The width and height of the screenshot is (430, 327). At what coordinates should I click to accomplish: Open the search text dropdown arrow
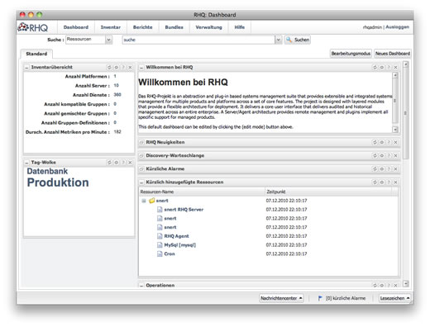279,40
